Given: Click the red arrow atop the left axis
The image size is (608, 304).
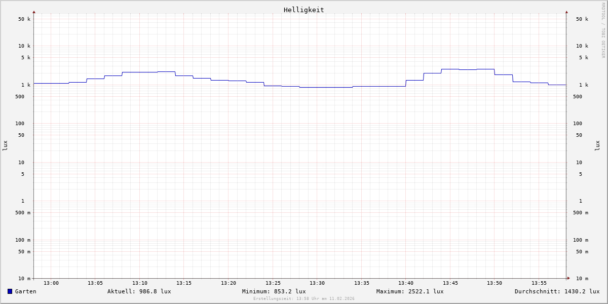Looking at the screenshot, I should (34, 12).
